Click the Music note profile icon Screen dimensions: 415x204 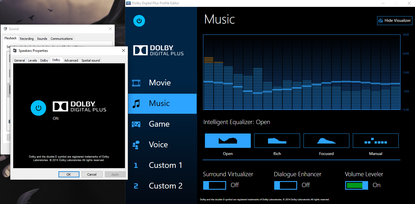point(136,103)
